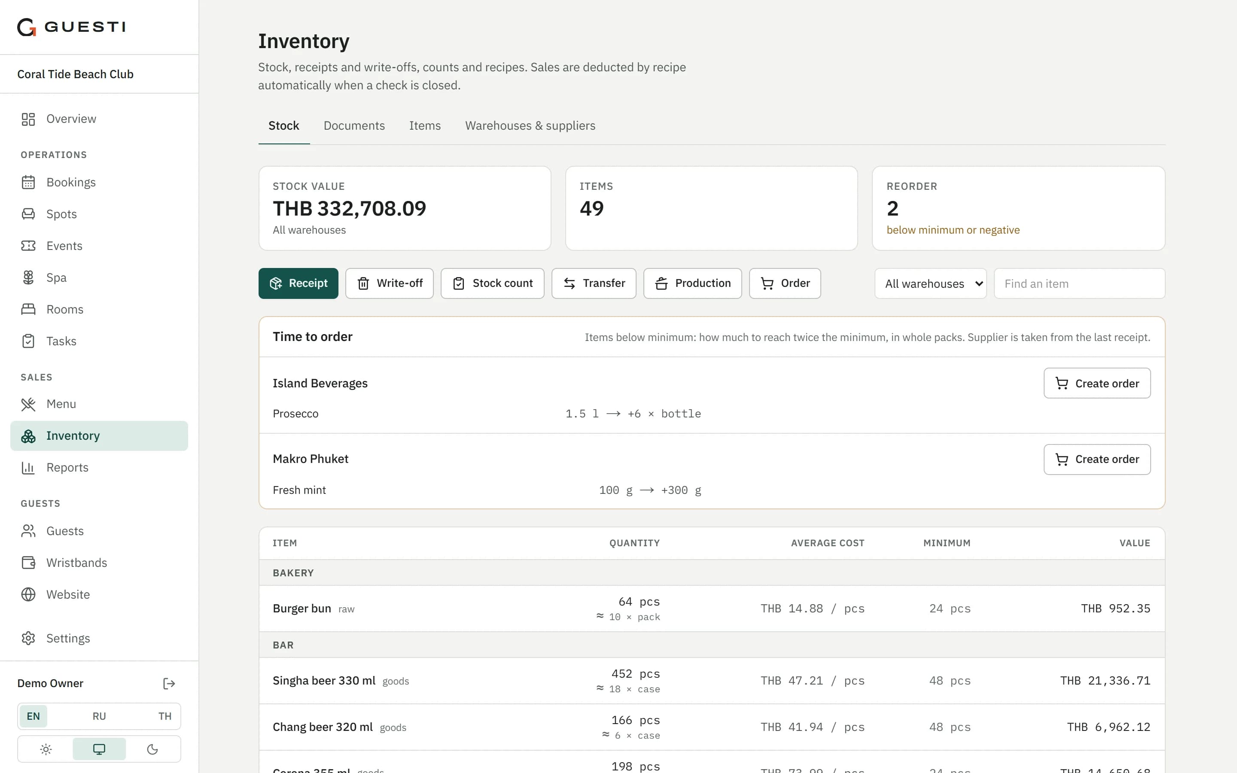Focus the Find an item field
The width and height of the screenshot is (1237, 773).
point(1079,284)
